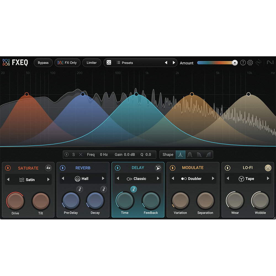
Task: Click the ping-pong icon in Delay header
Action: tap(158, 168)
